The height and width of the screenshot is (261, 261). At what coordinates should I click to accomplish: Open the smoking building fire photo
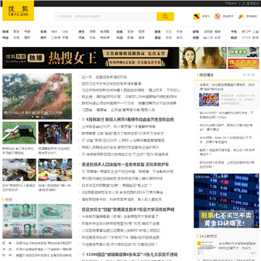20,170
